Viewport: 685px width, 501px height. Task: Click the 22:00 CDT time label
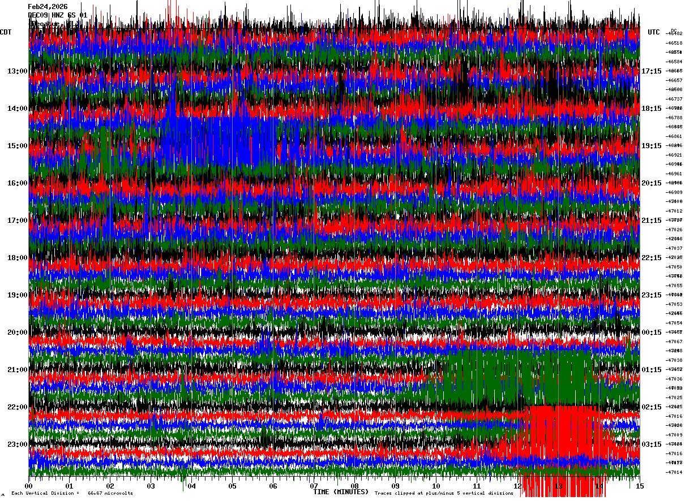[x=18, y=407]
